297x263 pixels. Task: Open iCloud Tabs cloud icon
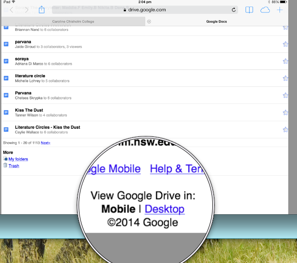point(265,10)
